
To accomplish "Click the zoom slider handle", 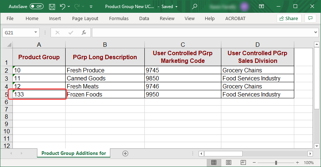I will 276,162.
